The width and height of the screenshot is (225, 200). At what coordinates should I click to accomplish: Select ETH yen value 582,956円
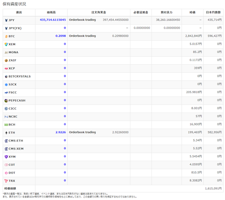pyautogui.click(x=215, y=132)
